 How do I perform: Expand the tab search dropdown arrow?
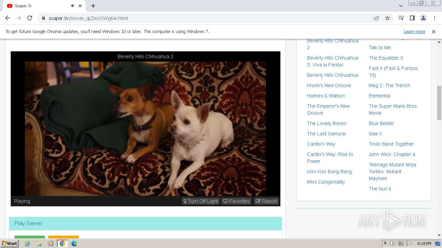pyautogui.click(x=401, y=6)
